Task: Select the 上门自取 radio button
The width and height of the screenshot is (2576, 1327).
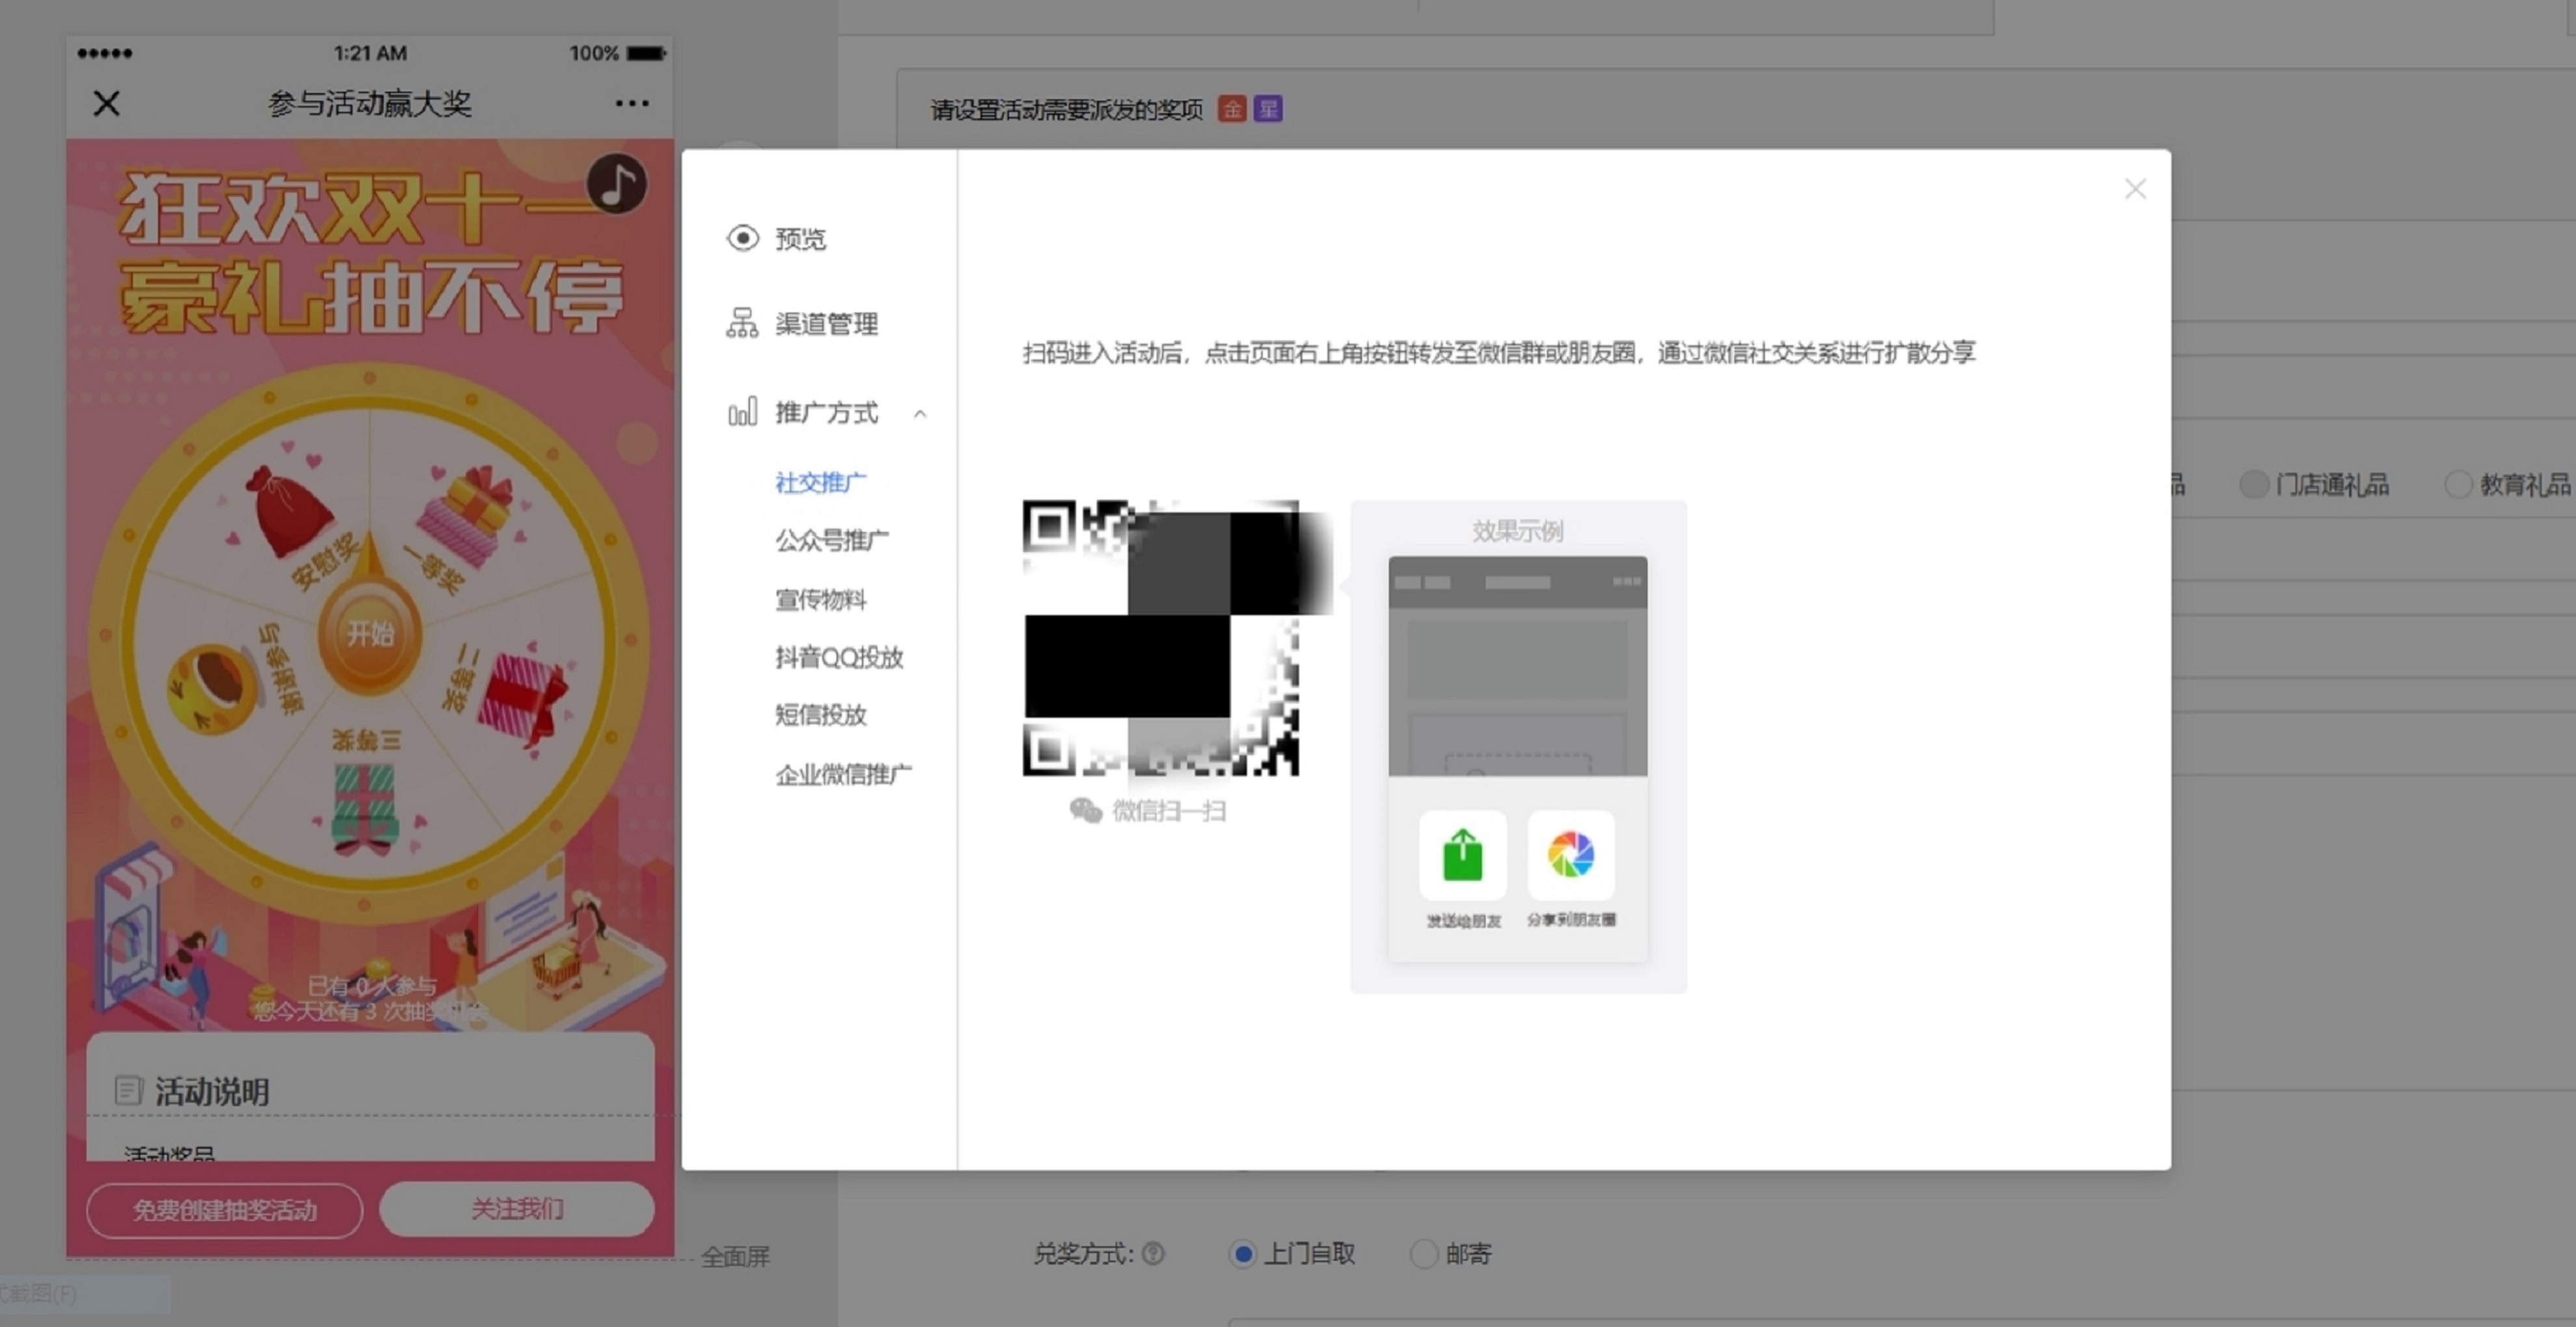Action: 1242,1253
